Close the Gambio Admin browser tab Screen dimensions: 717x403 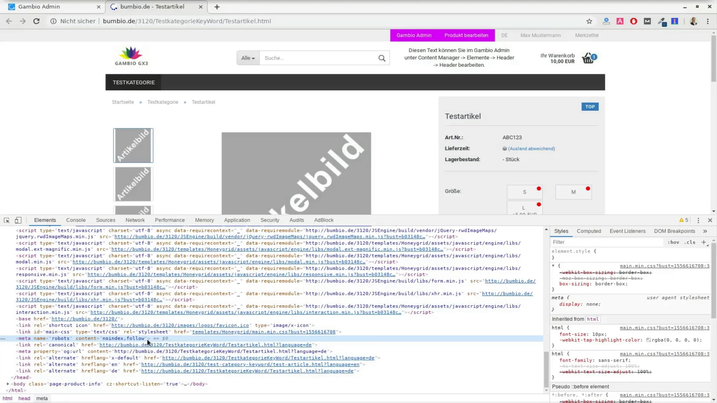coord(99,7)
